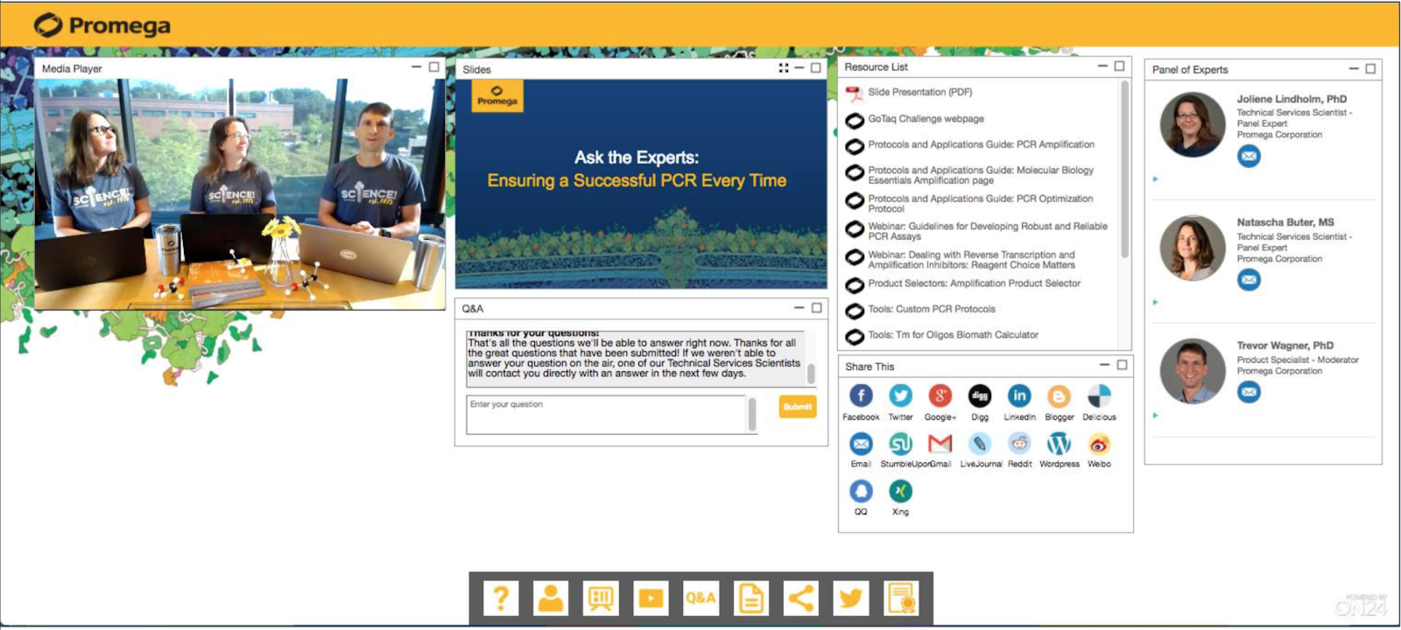Email Trevor Wagner using envelope icon
Image resolution: width=1401 pixels, height=630 pixels.
tap(1249, 392)
